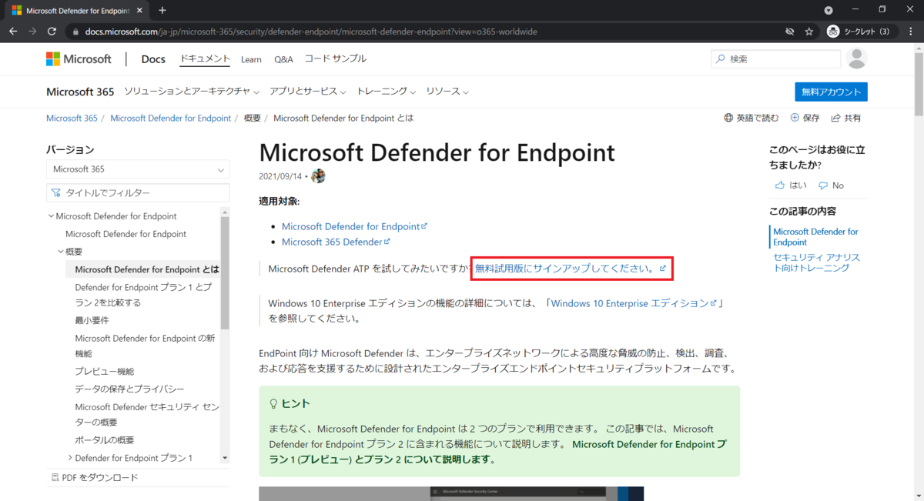Click the thumbs-up はい feedback button

[791, 185]
